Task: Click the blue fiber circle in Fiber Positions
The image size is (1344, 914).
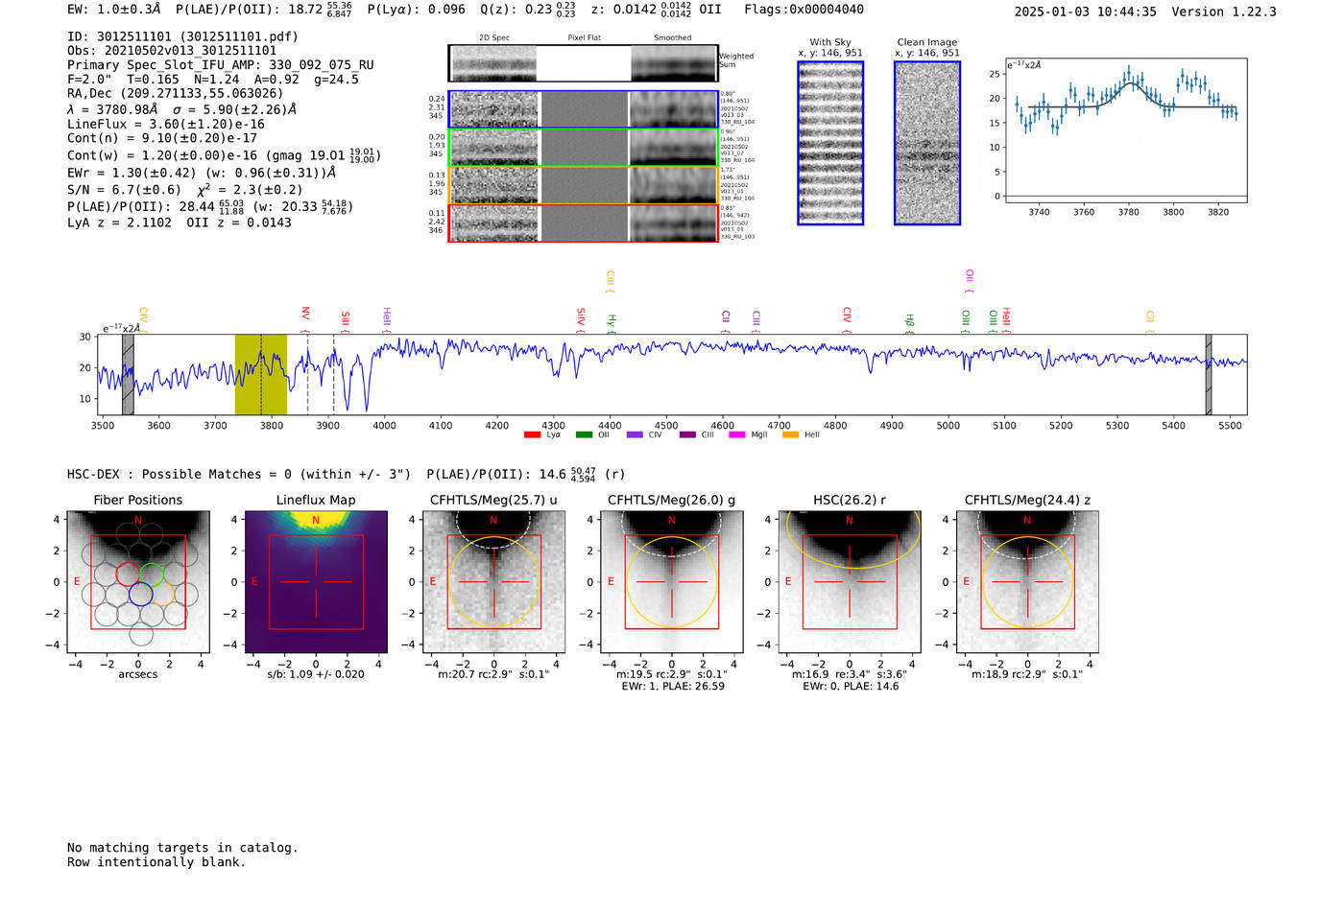Action: coord(140,594)
